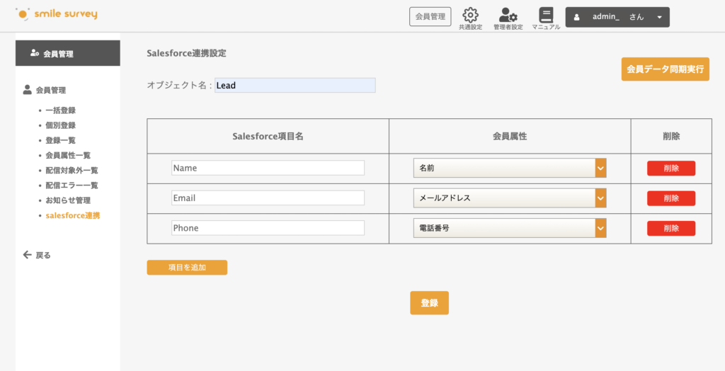This screenshot has width=725, height=371.
Task: Click the user avatar icon beside admin_
Action: pos(577,17)
